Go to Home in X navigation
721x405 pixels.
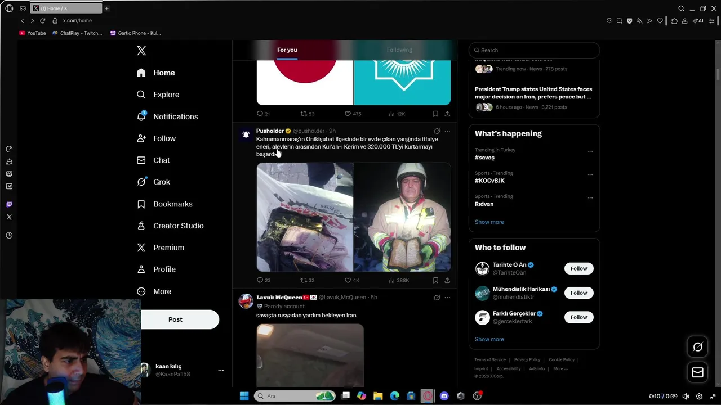point(156,73)
